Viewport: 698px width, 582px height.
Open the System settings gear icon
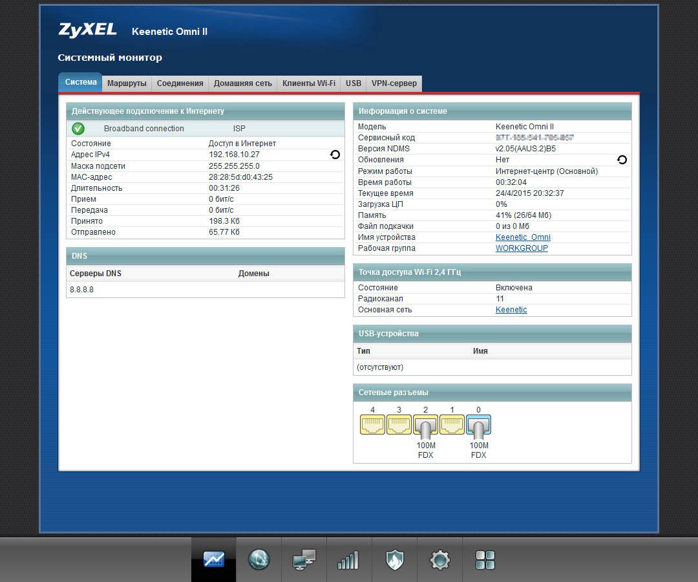coord(440,559)
